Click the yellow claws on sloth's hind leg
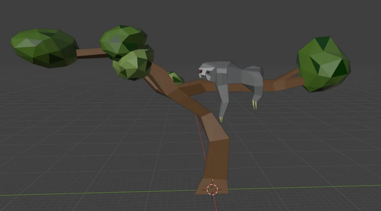This screenshot has width=381, height=211. point(254,105)
